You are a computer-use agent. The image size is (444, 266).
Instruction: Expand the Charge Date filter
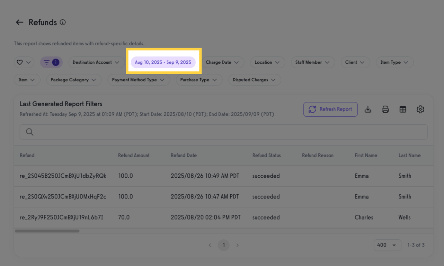click(x=223, y=62)
